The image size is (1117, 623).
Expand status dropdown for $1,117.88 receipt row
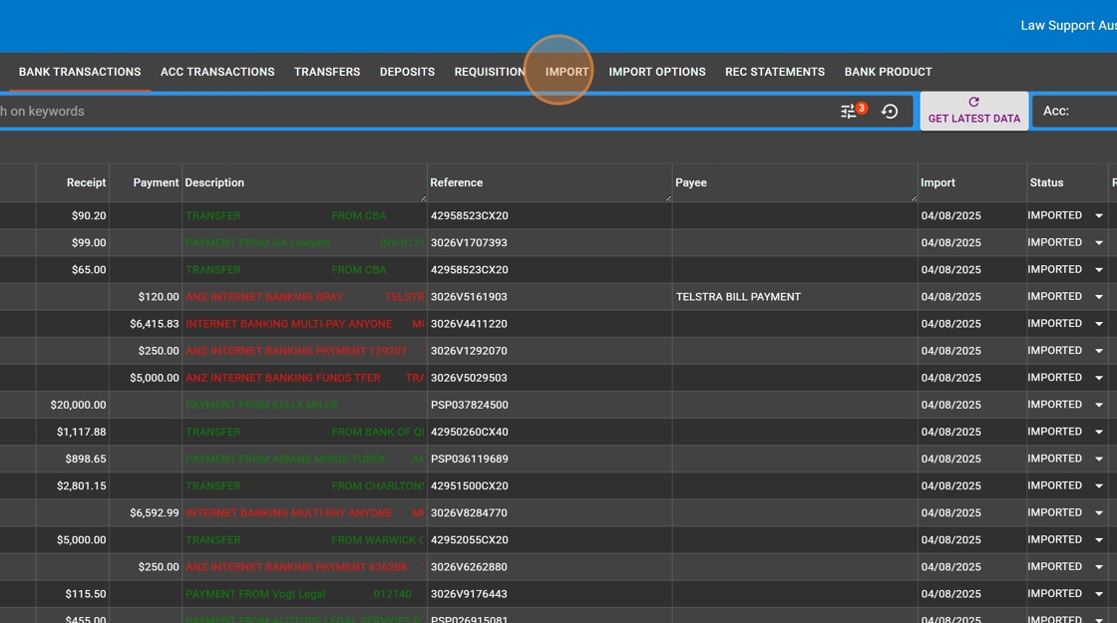(x=1099, y=433)
